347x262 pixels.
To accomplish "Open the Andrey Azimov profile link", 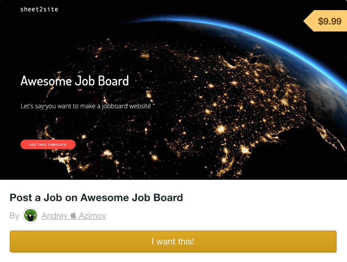I will coord(74,216).
